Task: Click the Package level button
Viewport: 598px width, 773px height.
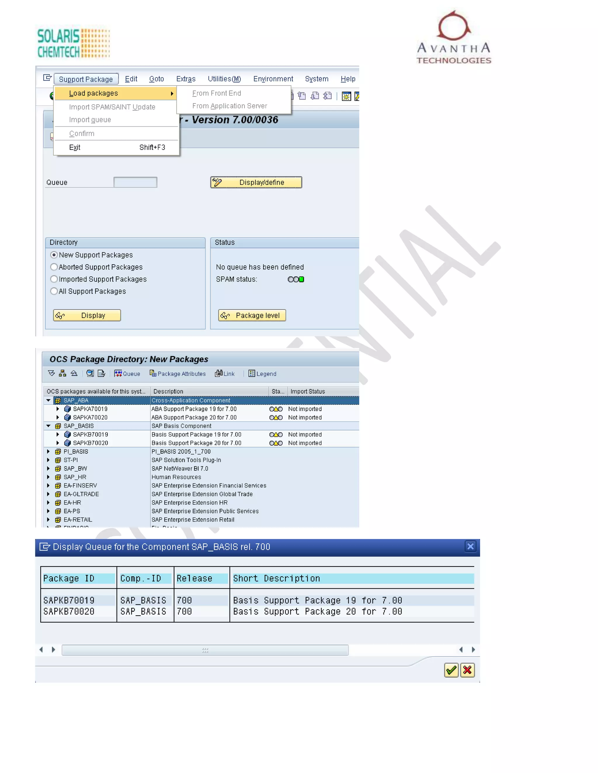Action: coord(252,315)
